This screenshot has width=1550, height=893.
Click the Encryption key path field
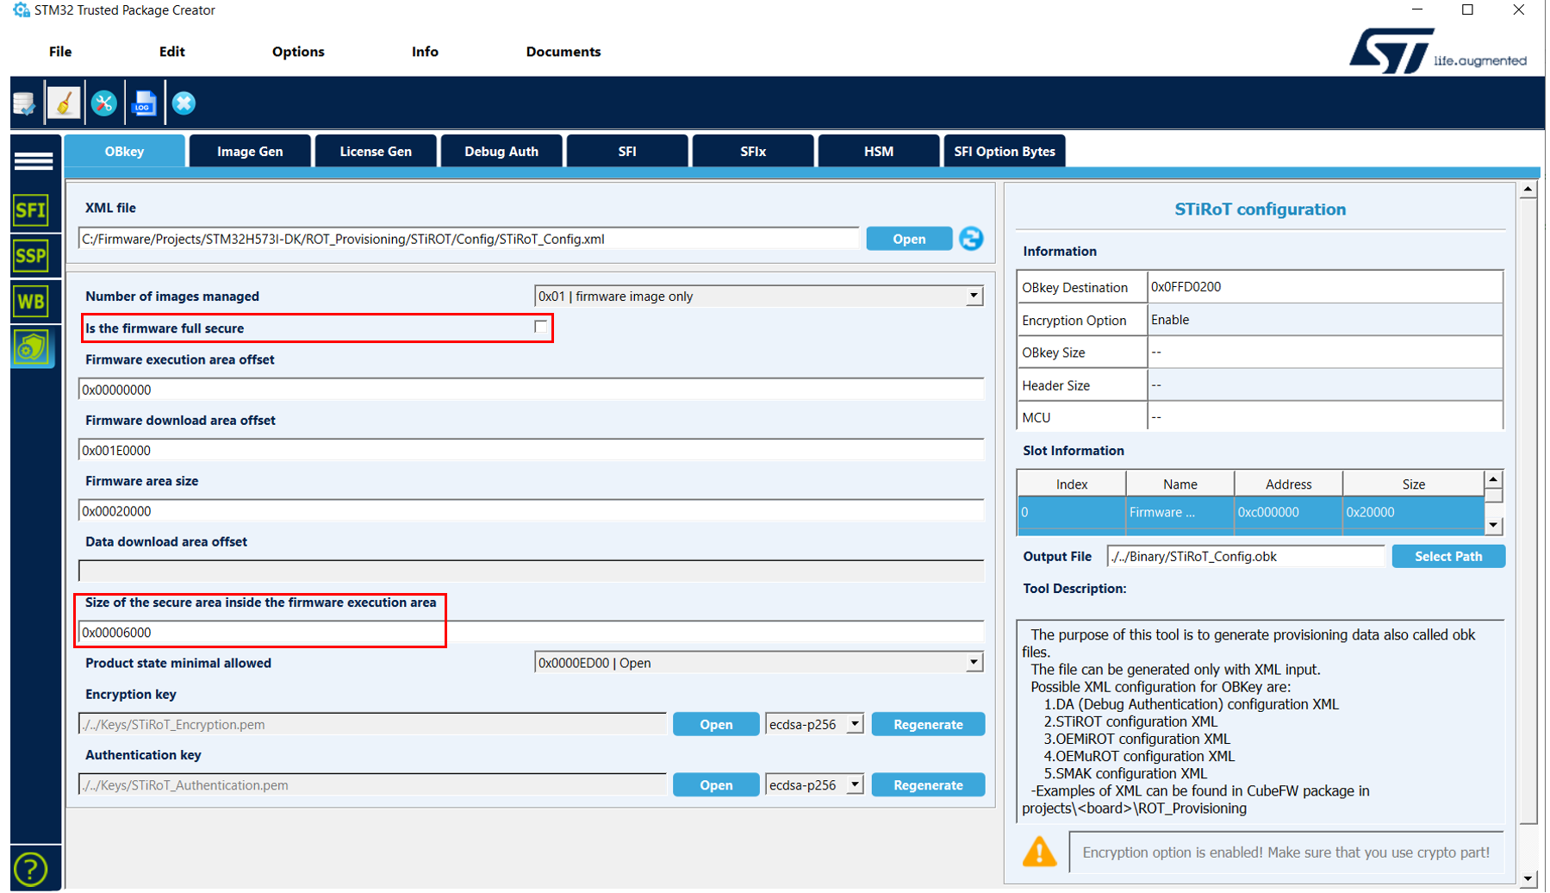372,724
